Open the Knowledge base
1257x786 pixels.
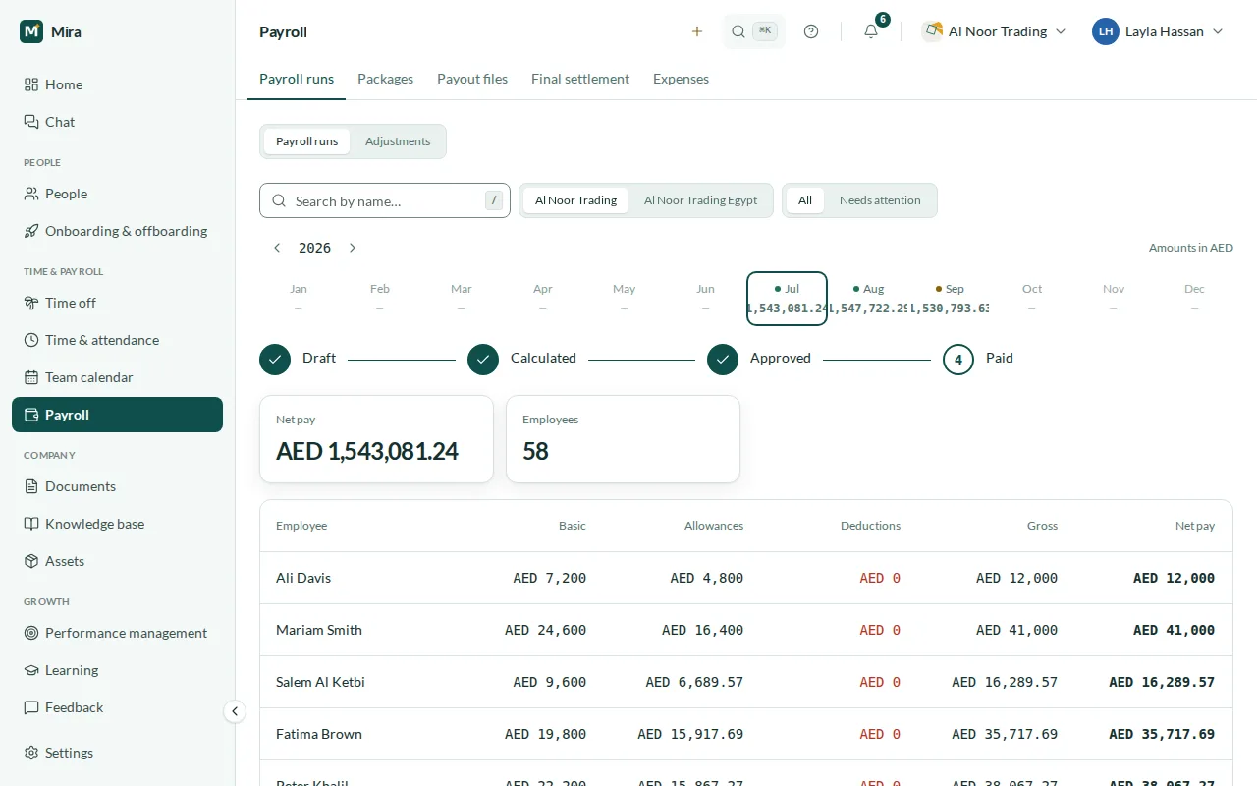[x=117, y=524]
